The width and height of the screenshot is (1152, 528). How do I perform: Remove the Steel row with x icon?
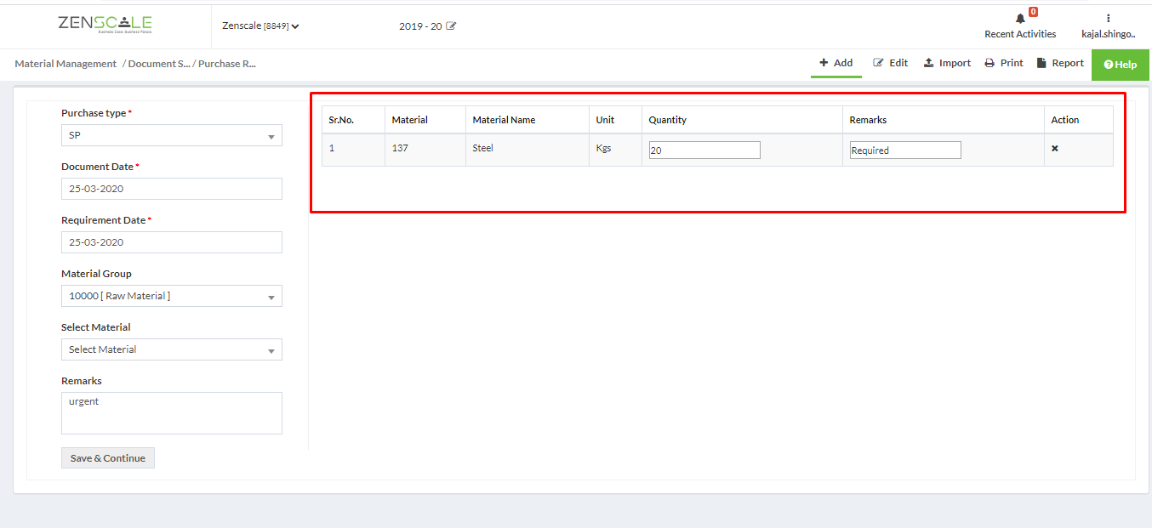[x=1055, y=149]
